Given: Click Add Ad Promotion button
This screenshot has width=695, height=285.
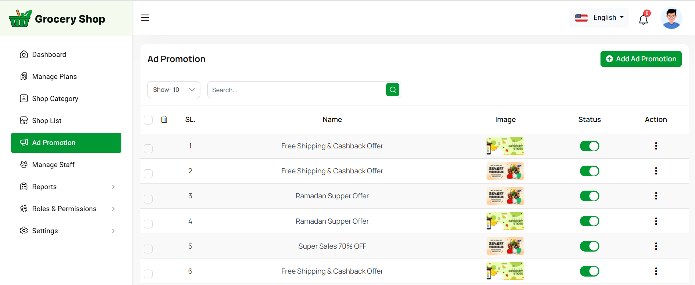Looking at the screenshot, I should coord(641,59).
